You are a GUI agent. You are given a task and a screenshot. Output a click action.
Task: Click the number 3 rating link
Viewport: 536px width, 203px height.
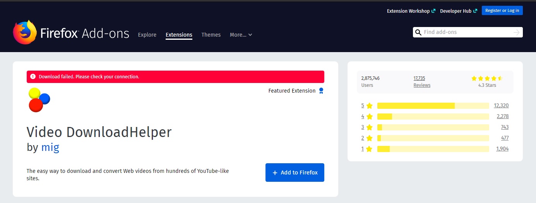[x=363, y=127]
